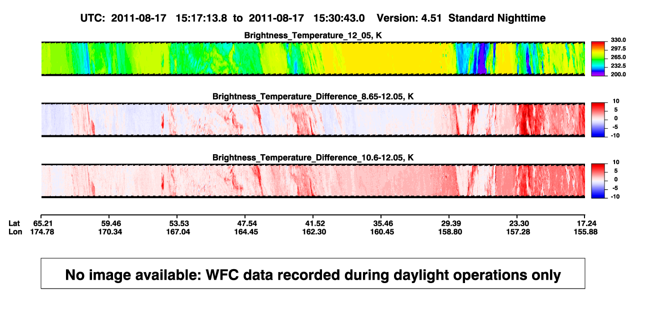Click the 'Standard Nighttime' header text

(497, 18)
